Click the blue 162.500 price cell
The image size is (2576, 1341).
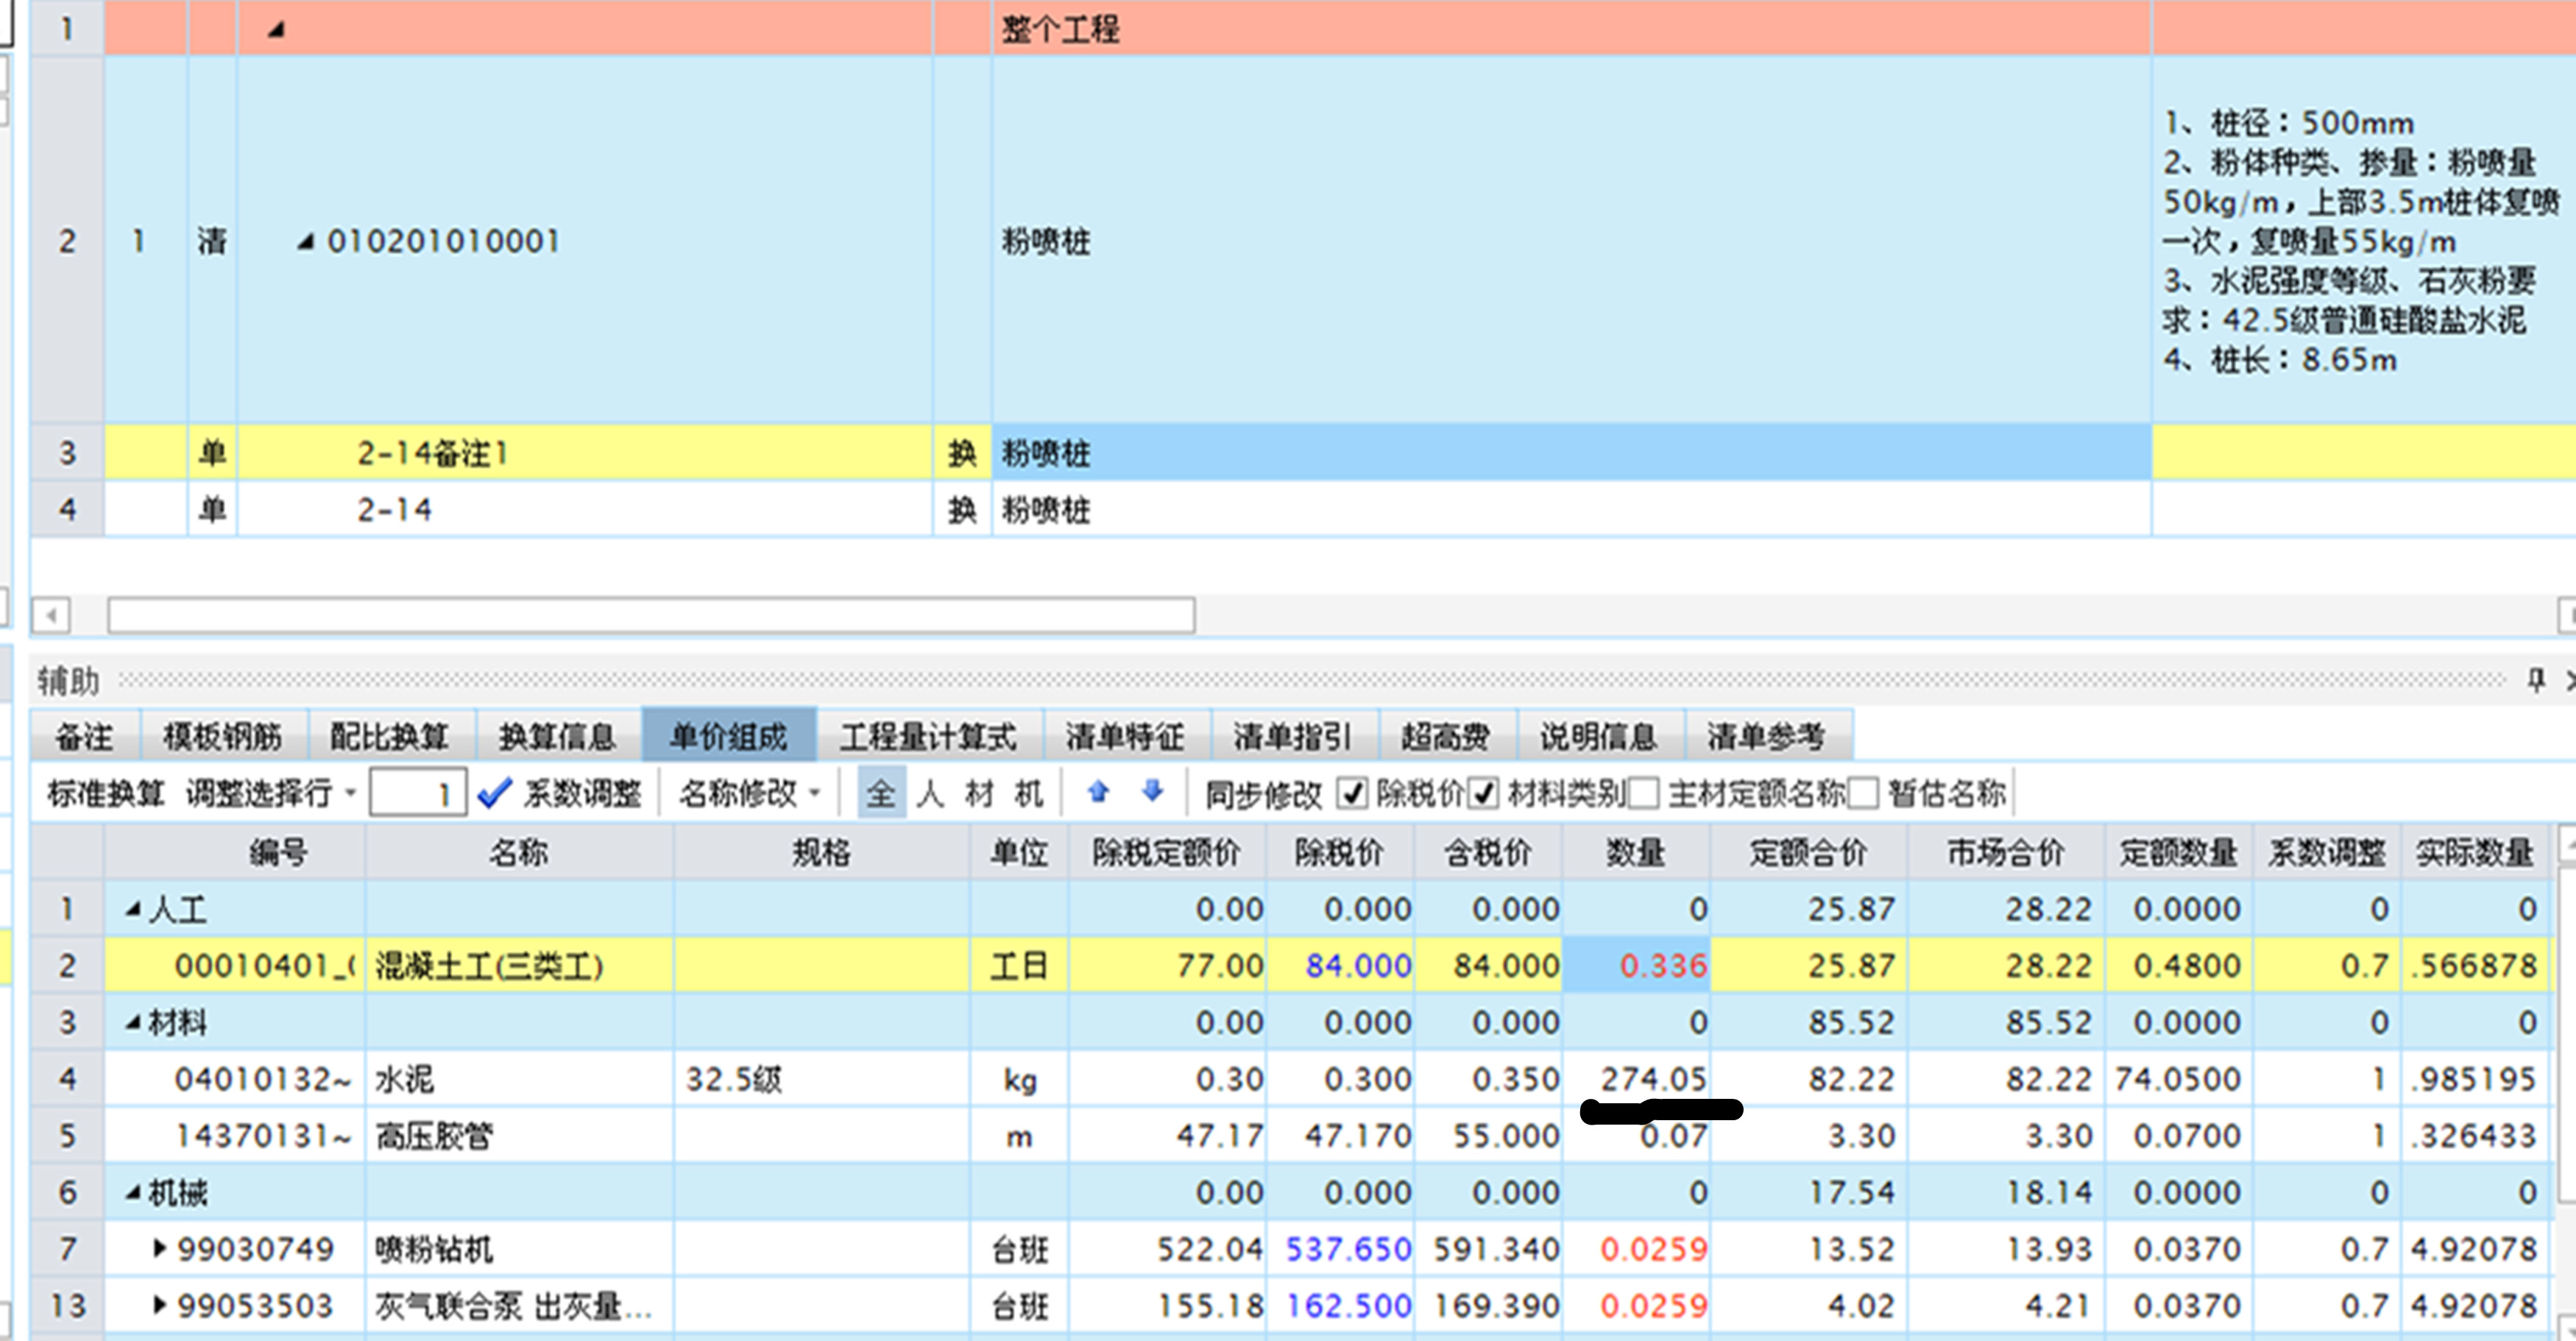point(1340,1305)
